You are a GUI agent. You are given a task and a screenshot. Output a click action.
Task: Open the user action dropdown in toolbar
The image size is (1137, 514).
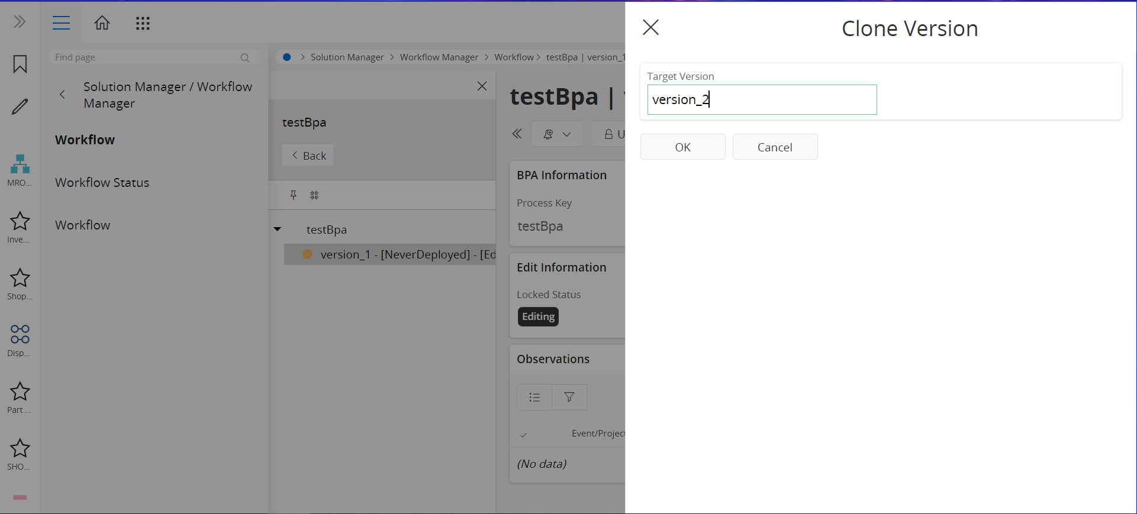point(557,134)
